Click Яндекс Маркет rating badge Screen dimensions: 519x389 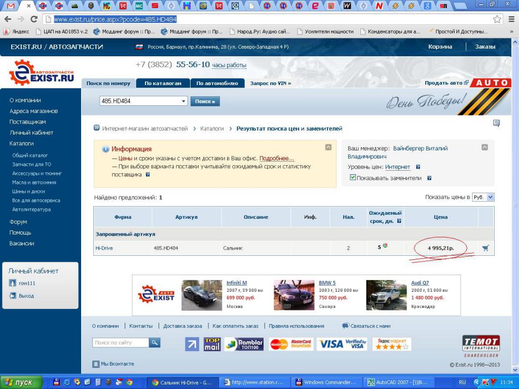click(x=392, y=344)
